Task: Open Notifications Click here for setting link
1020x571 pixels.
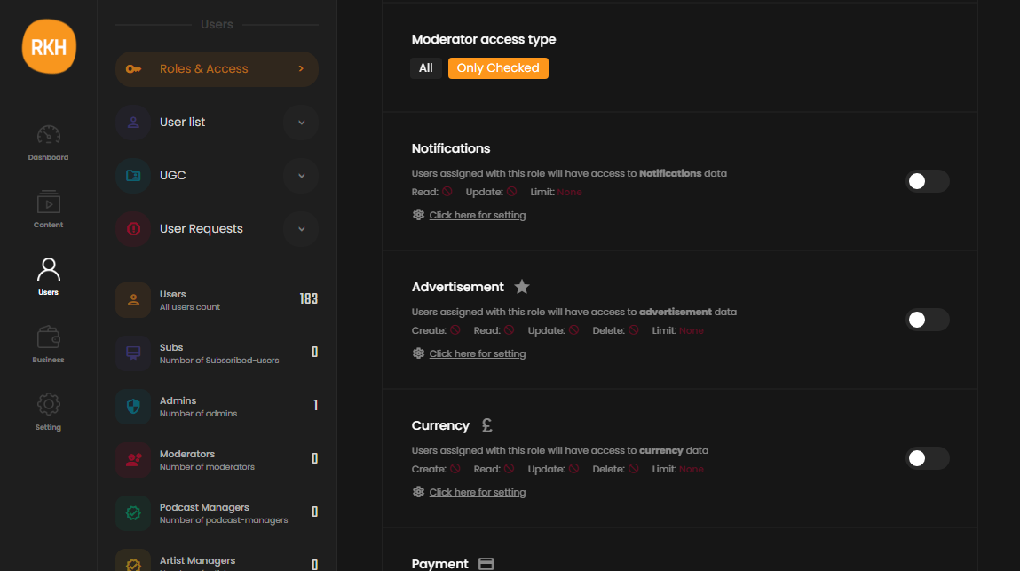Action: click(478, 216)
